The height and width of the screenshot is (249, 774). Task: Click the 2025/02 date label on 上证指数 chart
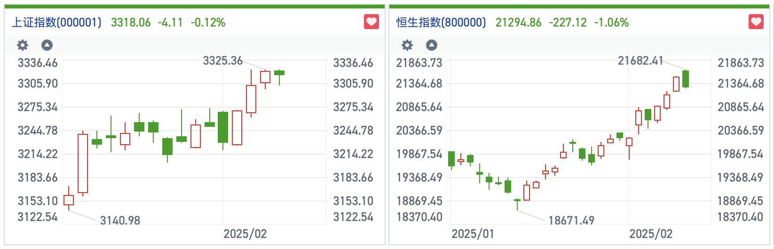pyautogui.click(x=245, y=234)
